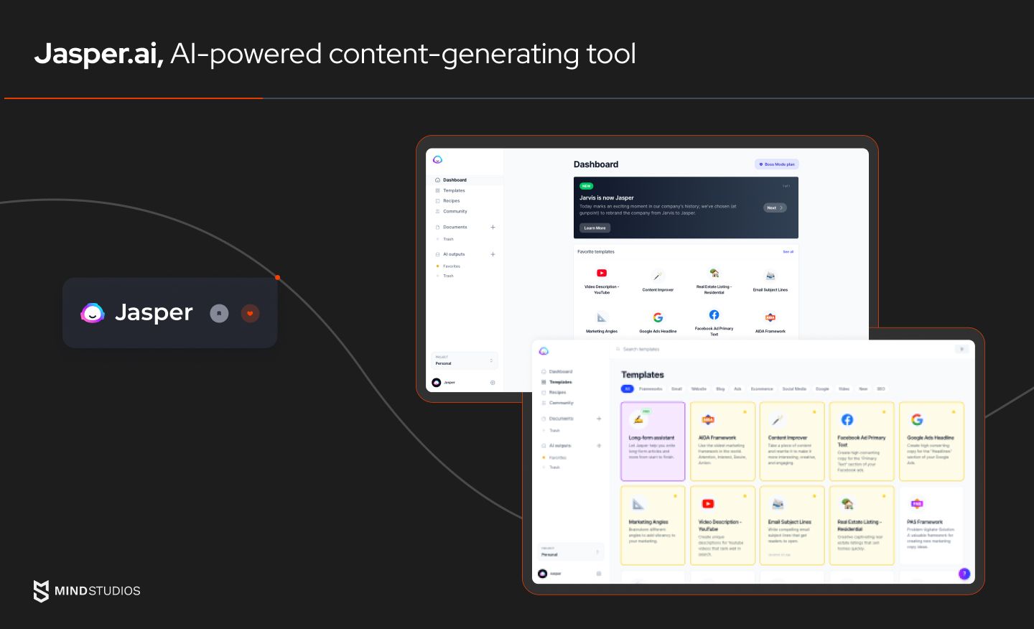
Task: Open Real Estate Listing house icon in Dashboard
Action: tap(714, 273)
